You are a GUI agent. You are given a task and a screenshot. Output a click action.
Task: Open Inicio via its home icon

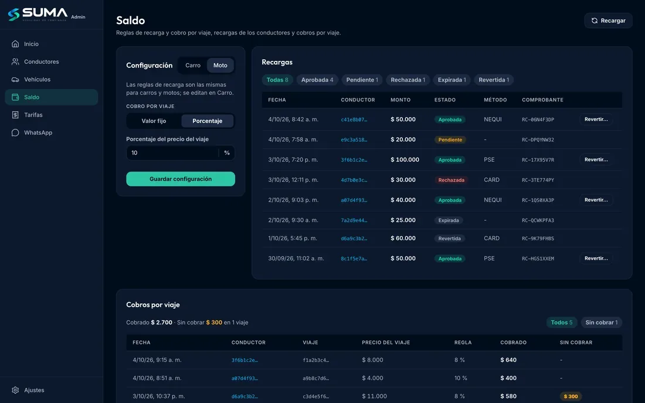15,44
